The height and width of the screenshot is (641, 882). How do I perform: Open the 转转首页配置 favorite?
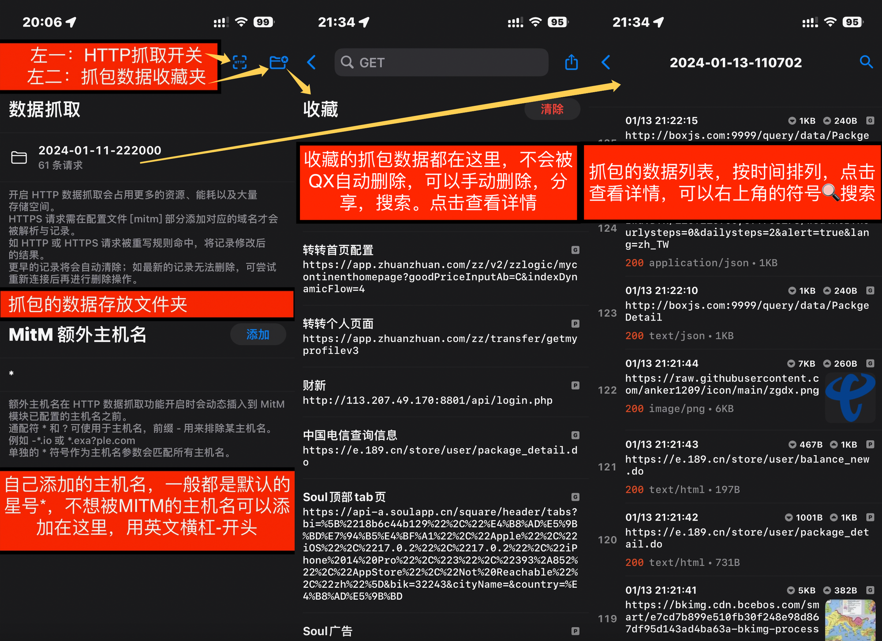(441, 269)
